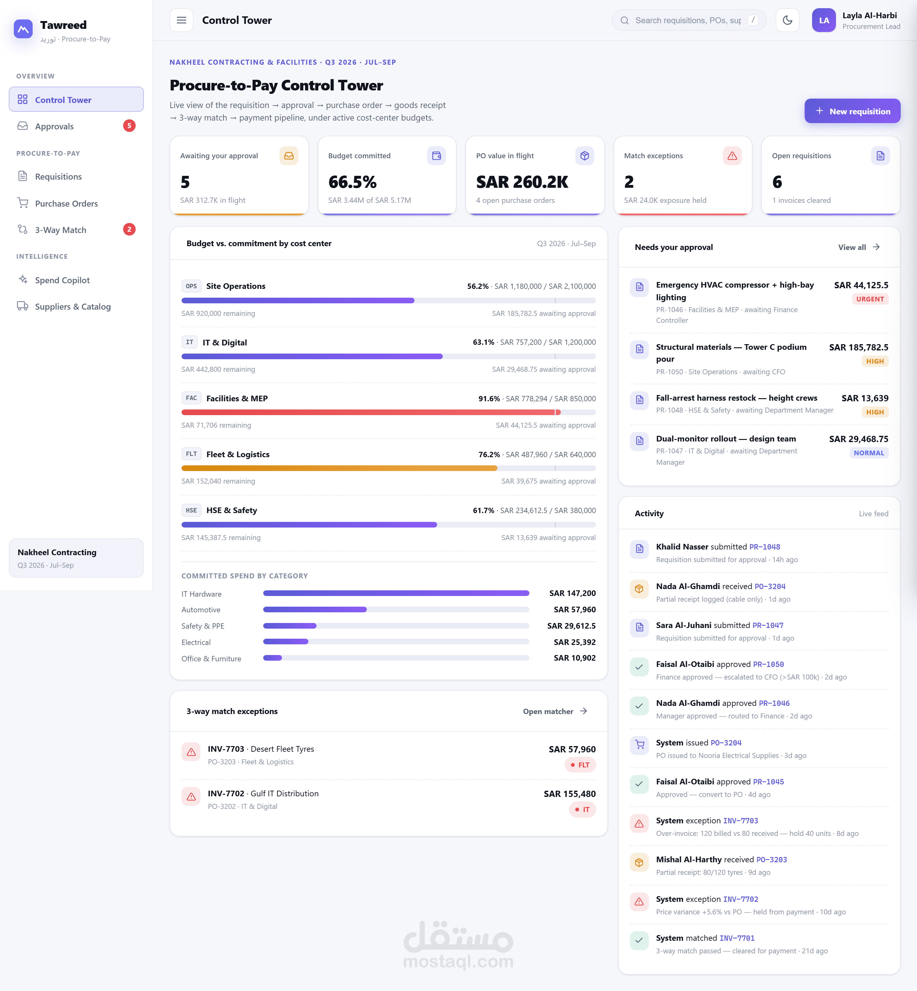Click warning icon for INV-7702
The image size is (917, 991).
[x=191, y=797]
